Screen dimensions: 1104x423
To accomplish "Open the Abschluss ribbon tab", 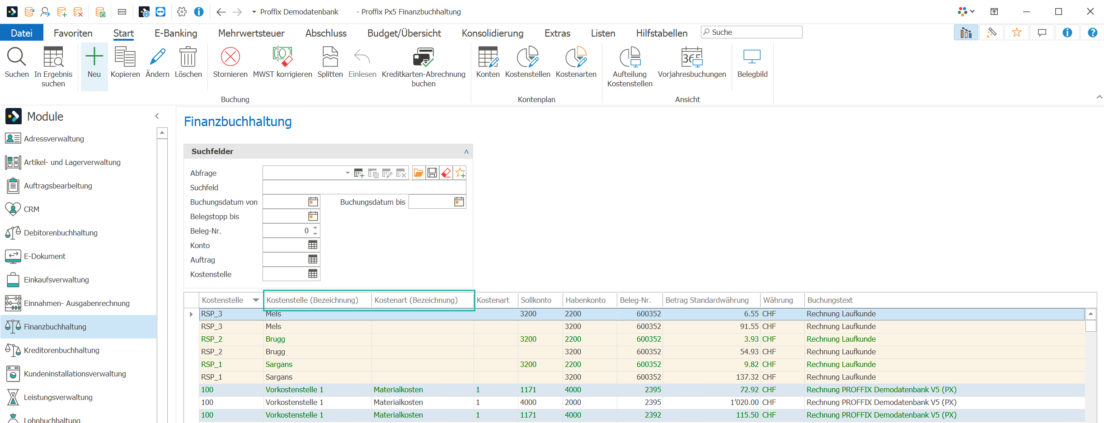I will coord(326,33).
